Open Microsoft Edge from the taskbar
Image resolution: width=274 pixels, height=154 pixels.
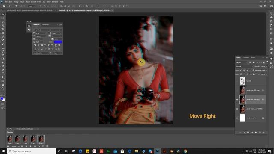click(129, 151)
